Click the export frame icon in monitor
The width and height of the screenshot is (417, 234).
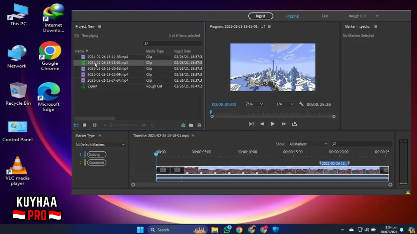tap(295, 124)
